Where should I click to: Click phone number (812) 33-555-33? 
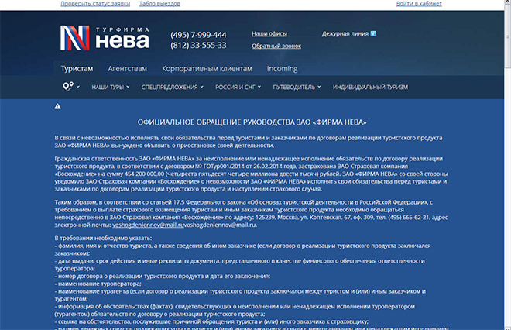[x=198, y=46]
